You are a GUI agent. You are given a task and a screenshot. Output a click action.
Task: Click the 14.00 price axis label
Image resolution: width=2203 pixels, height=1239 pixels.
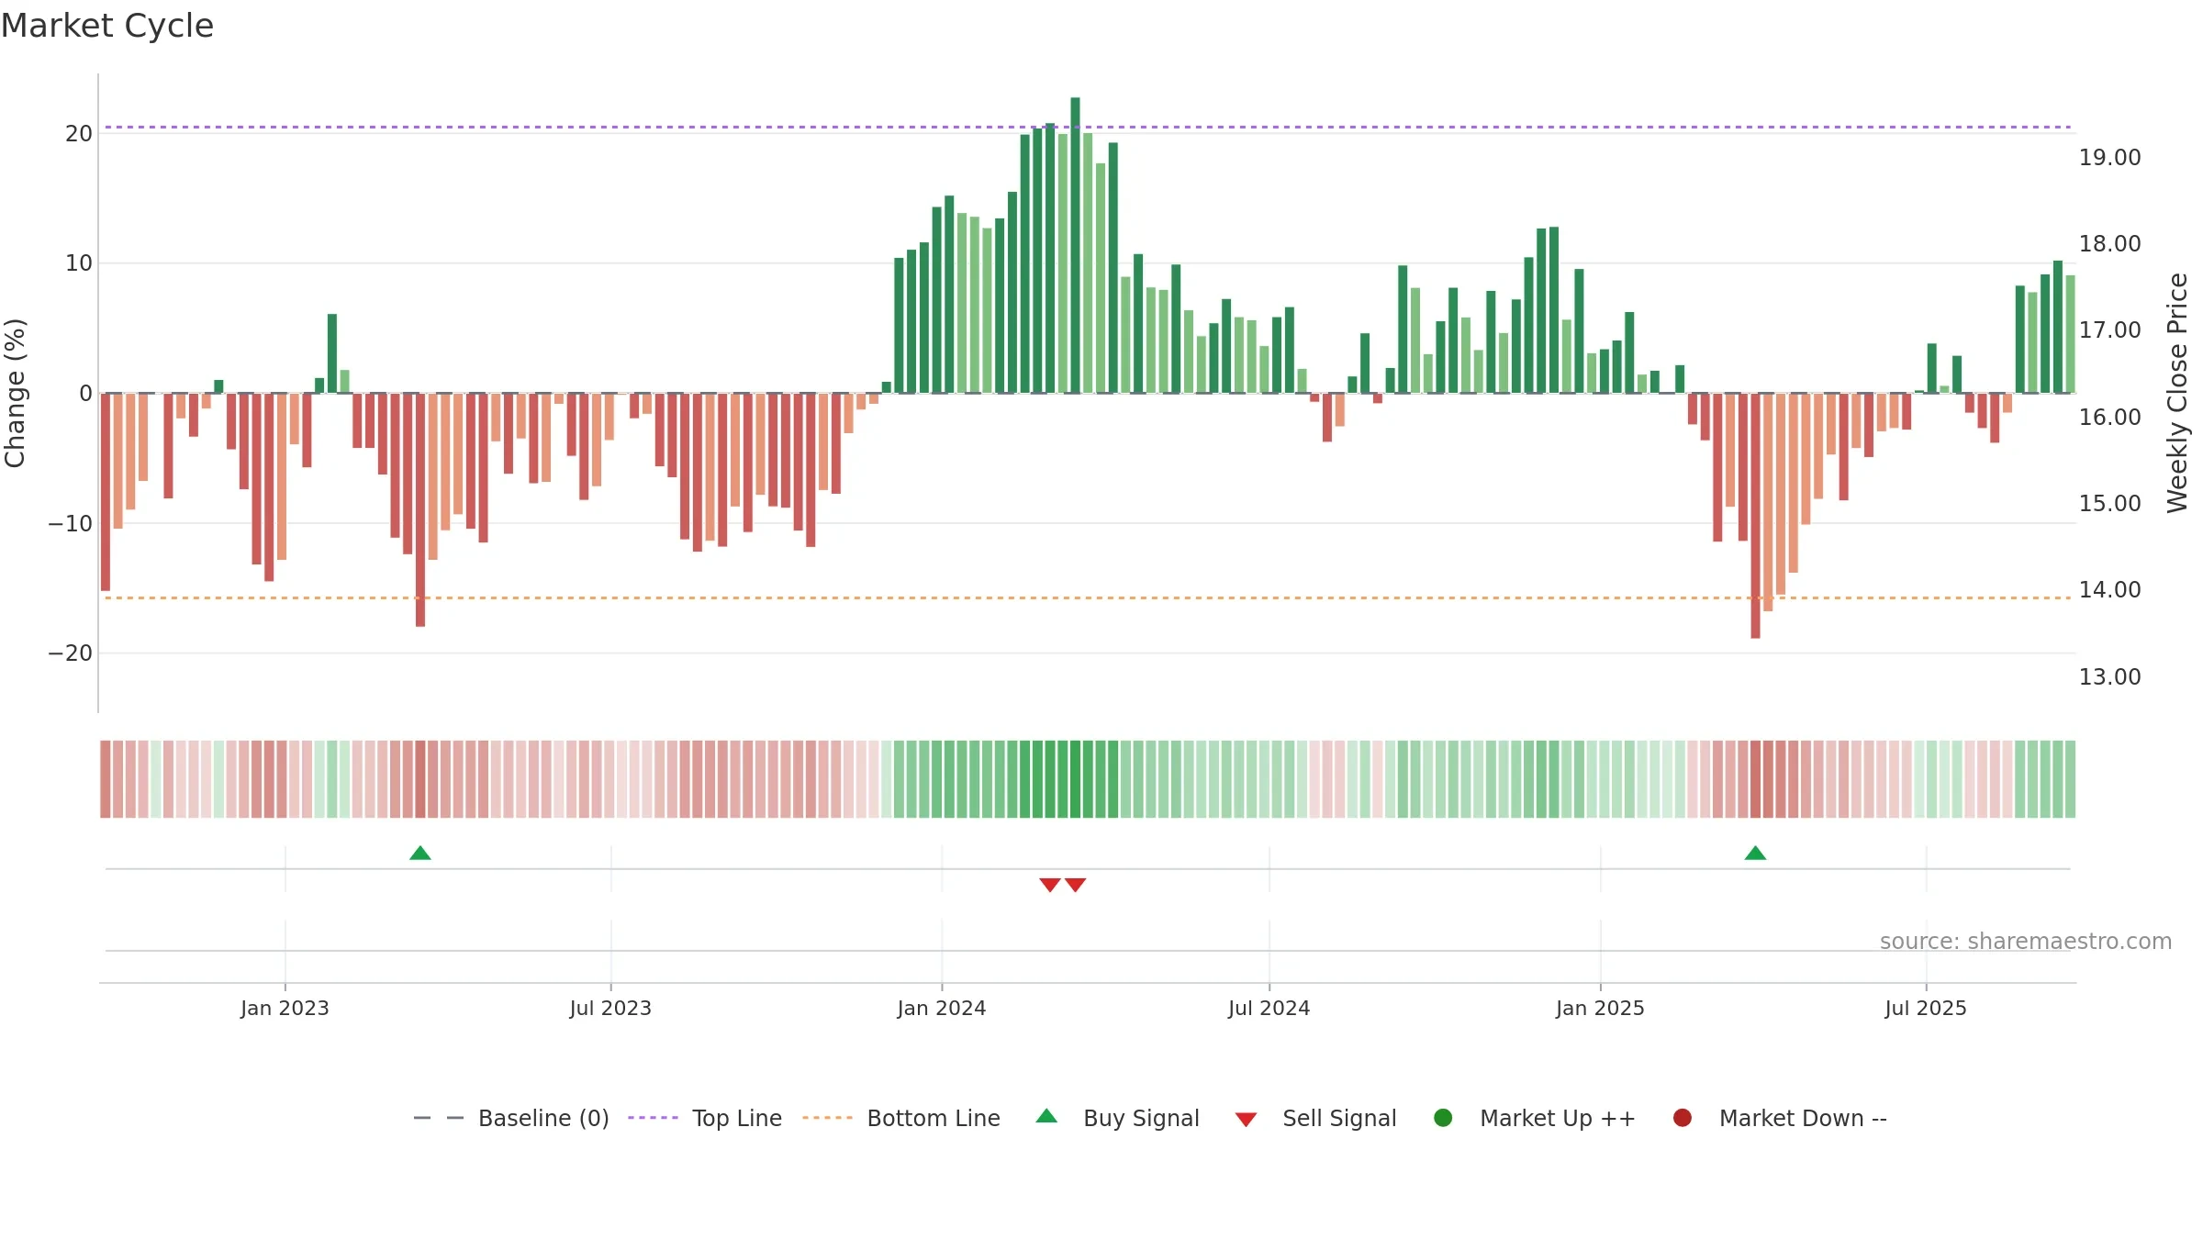coord(2109,590)
